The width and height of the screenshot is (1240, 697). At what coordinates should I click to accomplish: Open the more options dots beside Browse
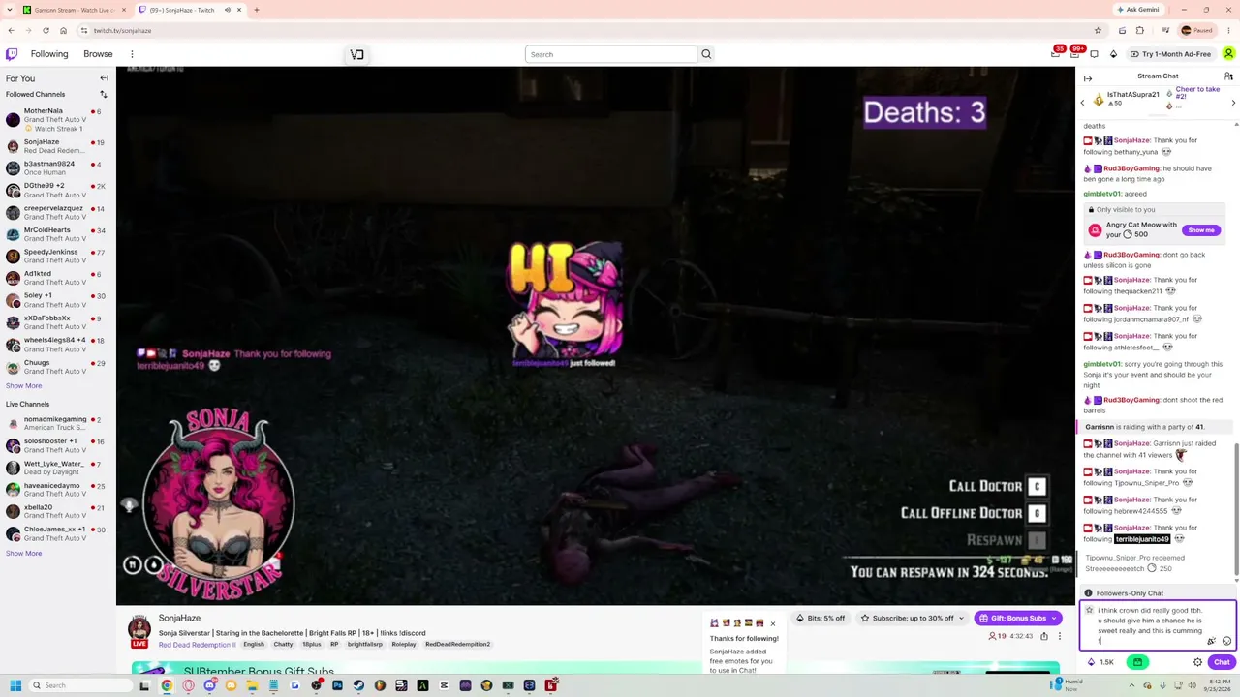click(132, 54)
